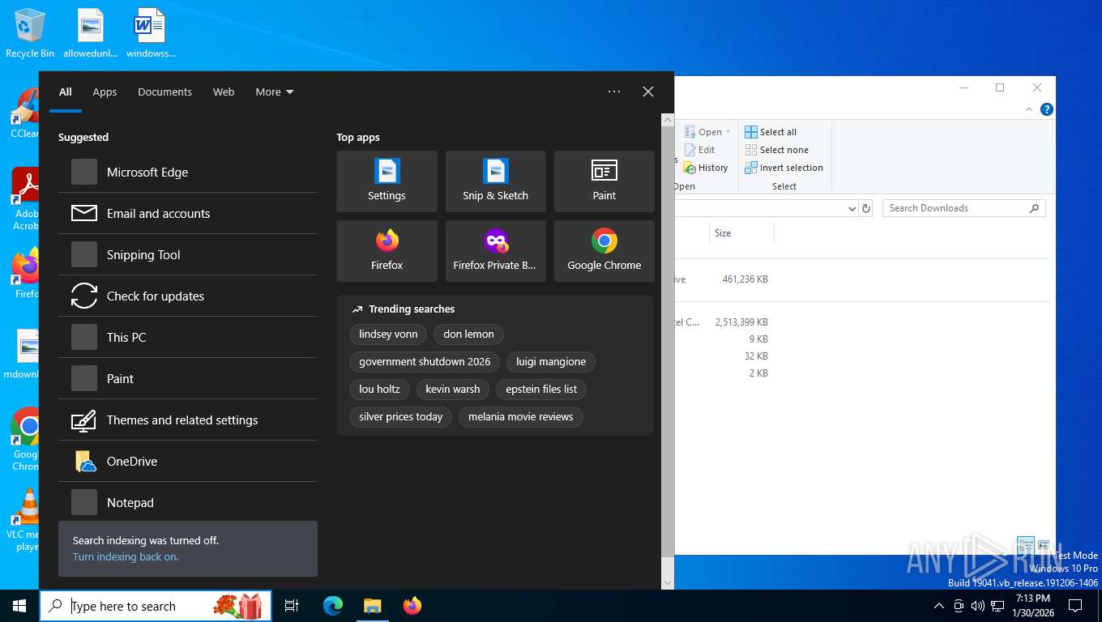This screenshot has height=622, width=1102.
Task: Open Paint from the suggested list
Action: pos(187,378)
